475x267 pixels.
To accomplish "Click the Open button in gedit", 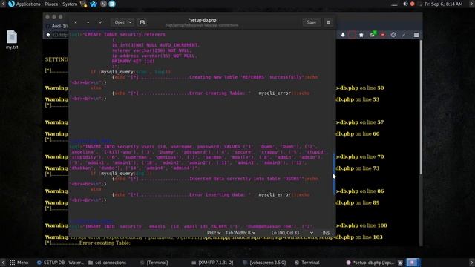I will (120, 22).
